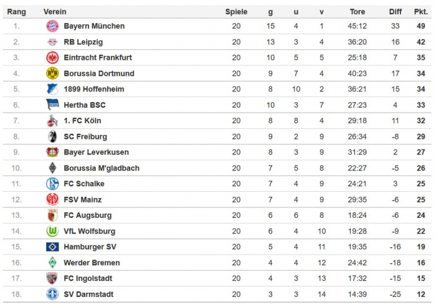Click the Bayern München club logo
The width and height of the screenshot is (436, 307).
(x=52, y=26)
